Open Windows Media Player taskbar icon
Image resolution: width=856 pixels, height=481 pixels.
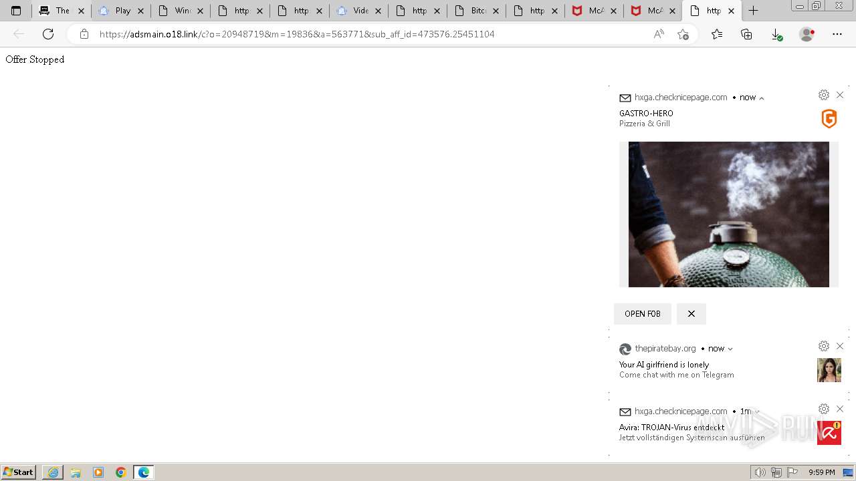point(98,472)
